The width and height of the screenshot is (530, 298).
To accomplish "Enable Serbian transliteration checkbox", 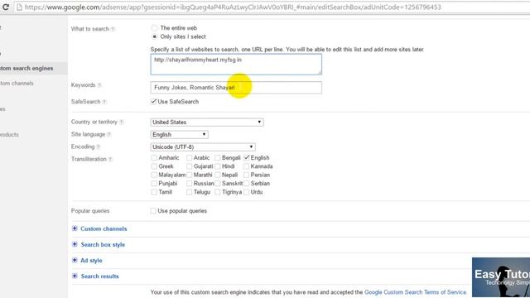I will coord(247,184).
